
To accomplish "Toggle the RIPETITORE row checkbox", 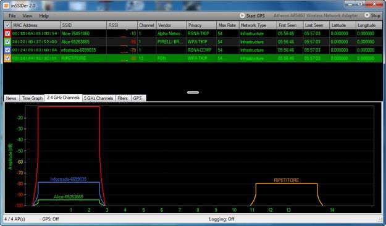I will [7, 58].
